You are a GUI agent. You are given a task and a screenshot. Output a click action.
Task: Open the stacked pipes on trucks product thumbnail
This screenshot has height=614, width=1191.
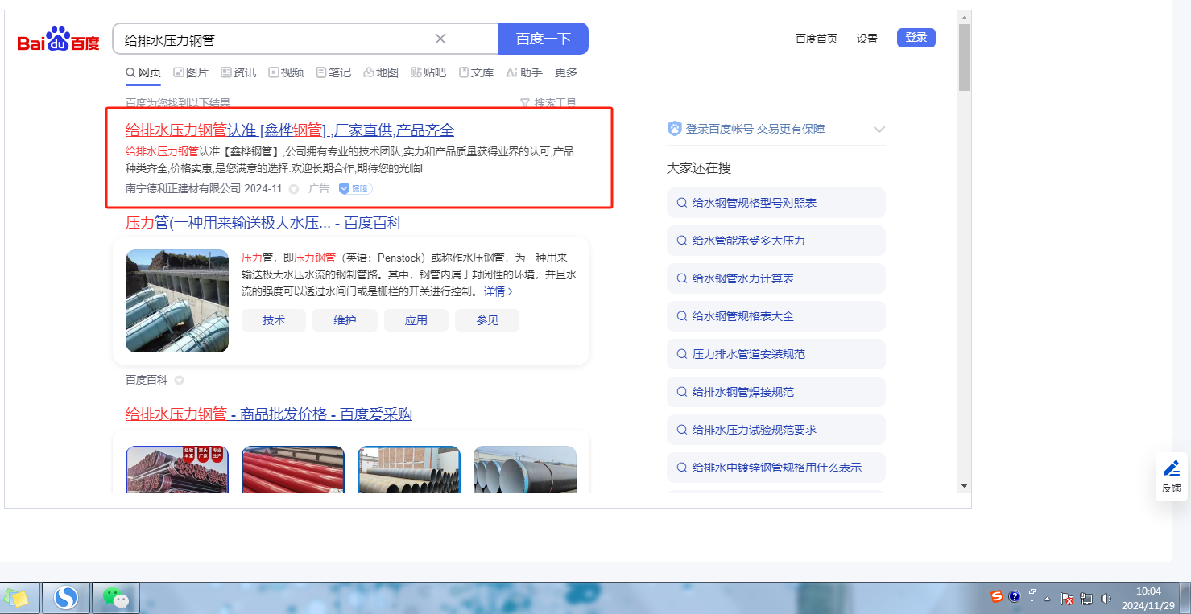click(177, 469)
